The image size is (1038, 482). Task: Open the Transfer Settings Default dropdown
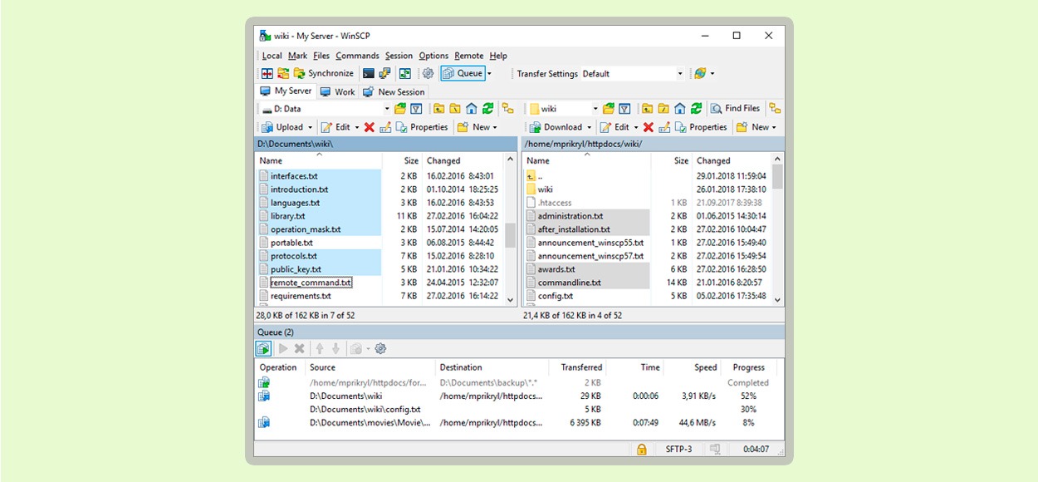click(633, 73)
